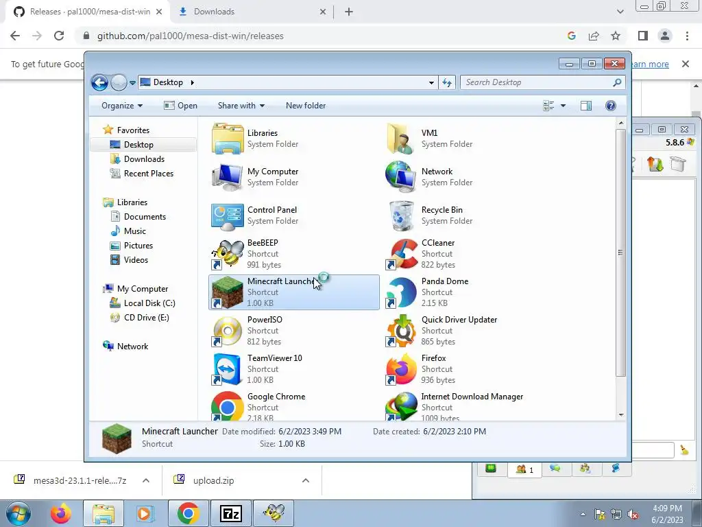Select the CCleaner shortcut icon
The height and width of the screenshot is (527, 702).
[x=402, y=254]
